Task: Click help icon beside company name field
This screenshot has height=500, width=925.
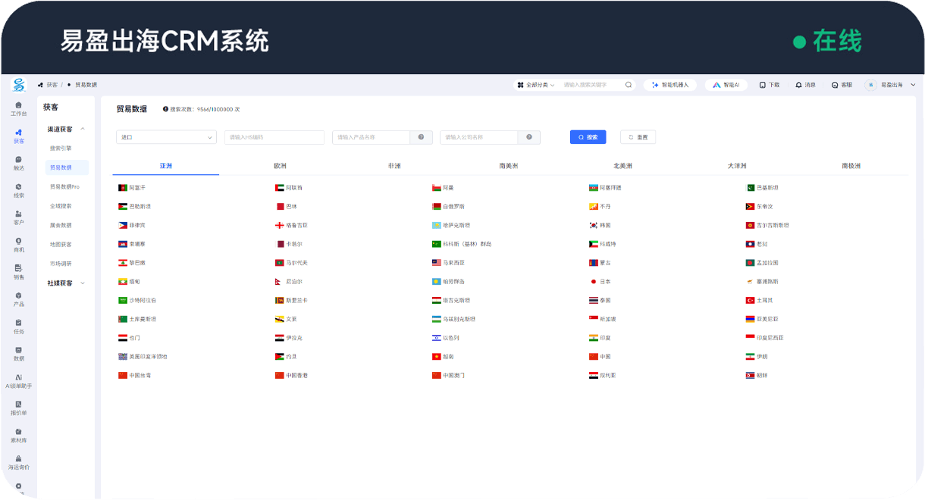Action: click(528, 137)
